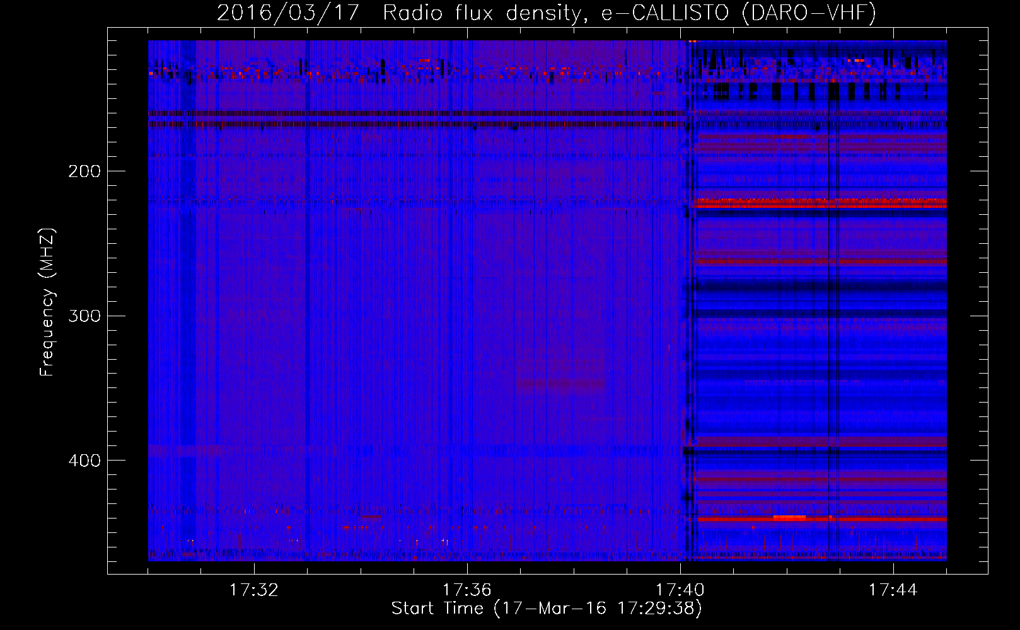The height and width of the screenshot is (630, 1020).
Task: Click the "400" frequency tick label
Action: [x=84, y=461]
